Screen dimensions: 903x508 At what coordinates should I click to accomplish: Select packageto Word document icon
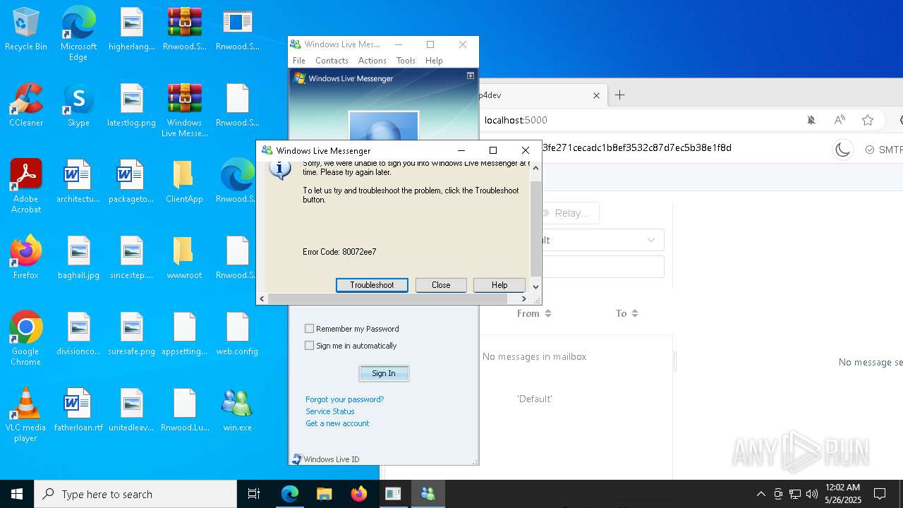pos(131,181)
